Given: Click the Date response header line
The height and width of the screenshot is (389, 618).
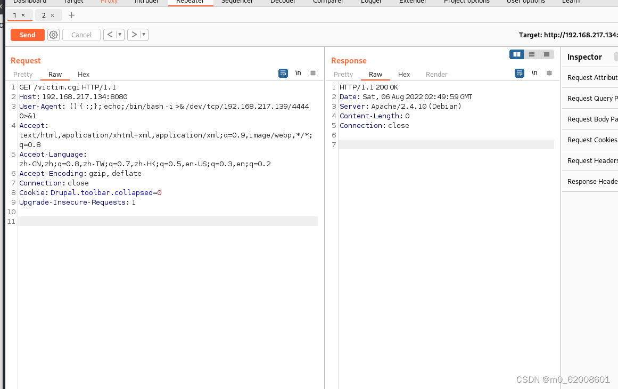Looking at the screenshot, I should tap(406, 96).
